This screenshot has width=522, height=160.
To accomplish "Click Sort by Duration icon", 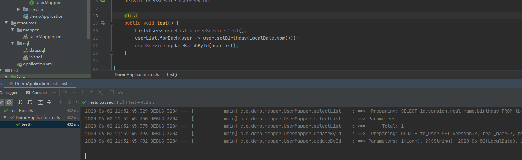I will point(30,102).
